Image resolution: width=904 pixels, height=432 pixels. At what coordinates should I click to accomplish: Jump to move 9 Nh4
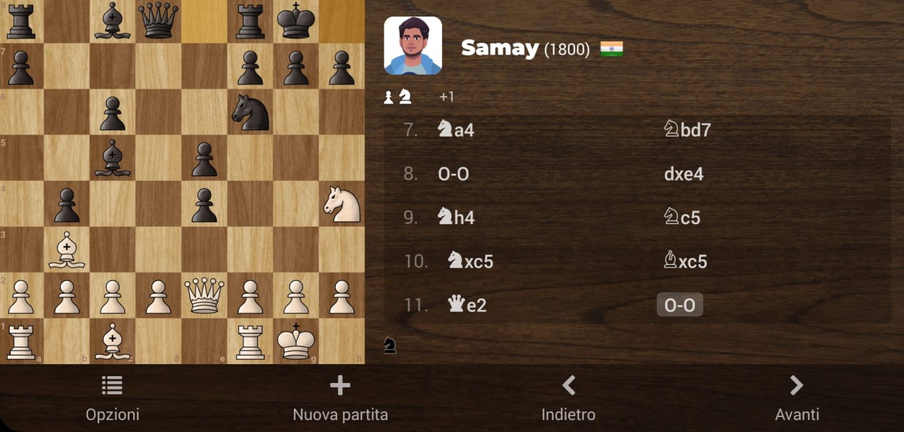coord(456,217)
